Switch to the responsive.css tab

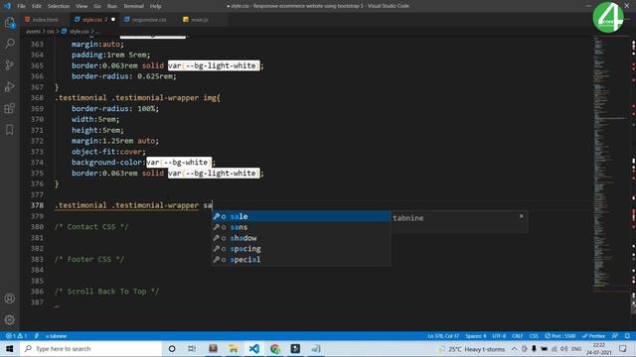(x=148, y=20)
